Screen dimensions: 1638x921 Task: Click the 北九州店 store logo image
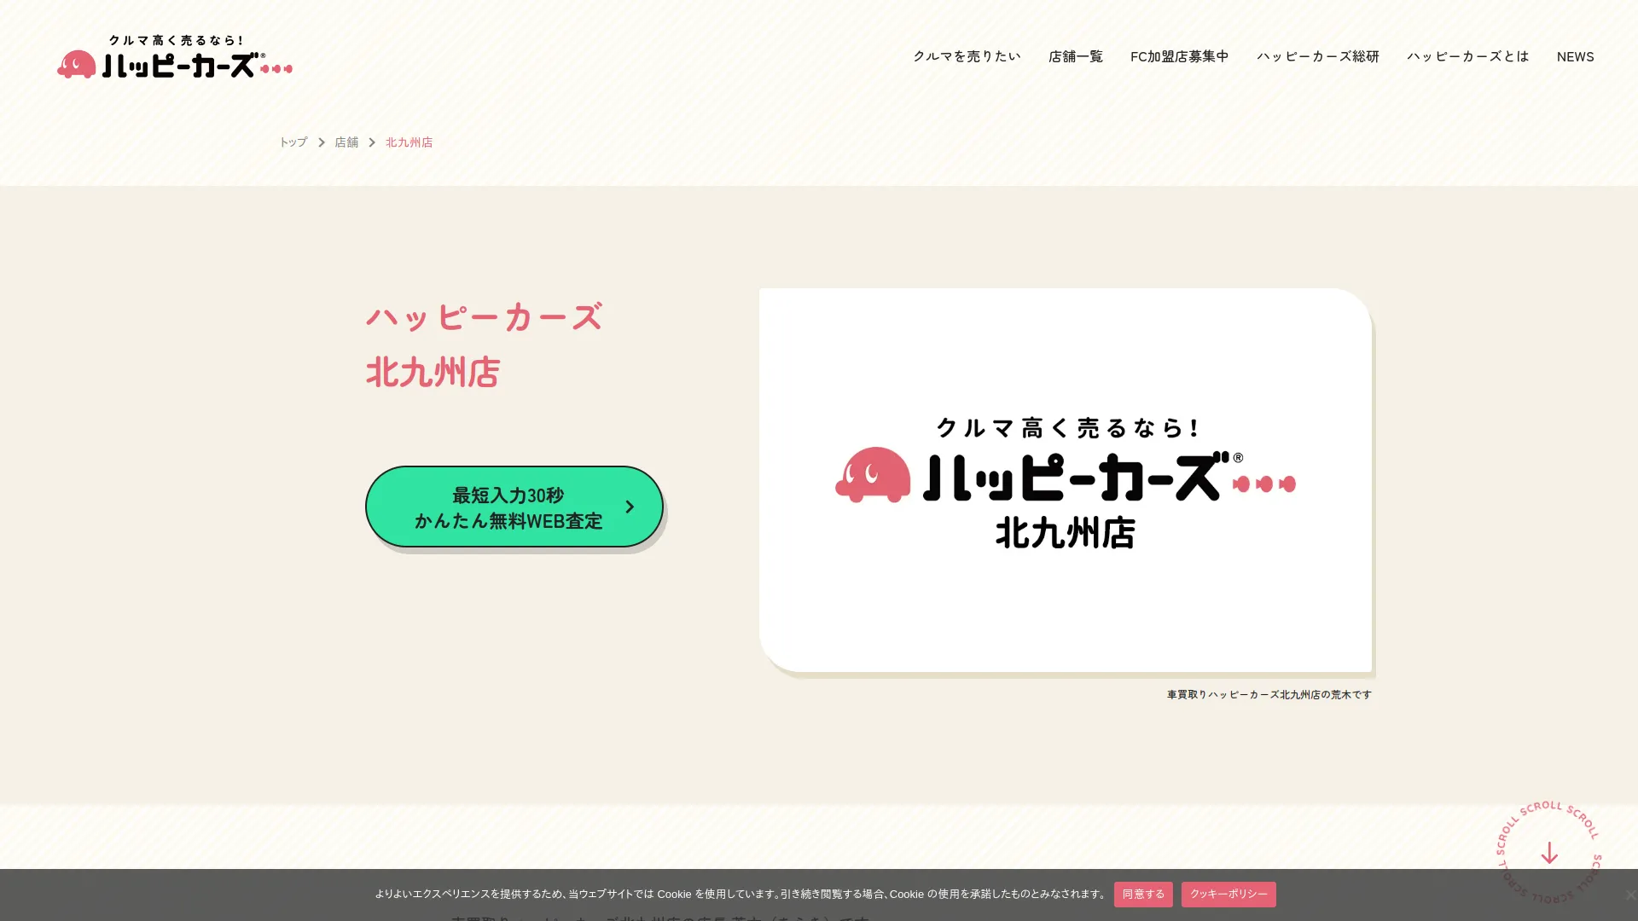click(1066, 480)
